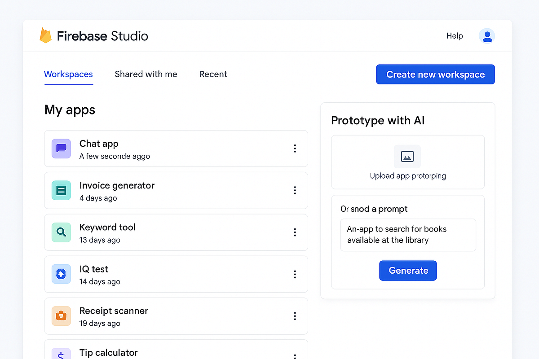
Task: Open the IQ test diamond icon
Action: (x=61, y=274)
